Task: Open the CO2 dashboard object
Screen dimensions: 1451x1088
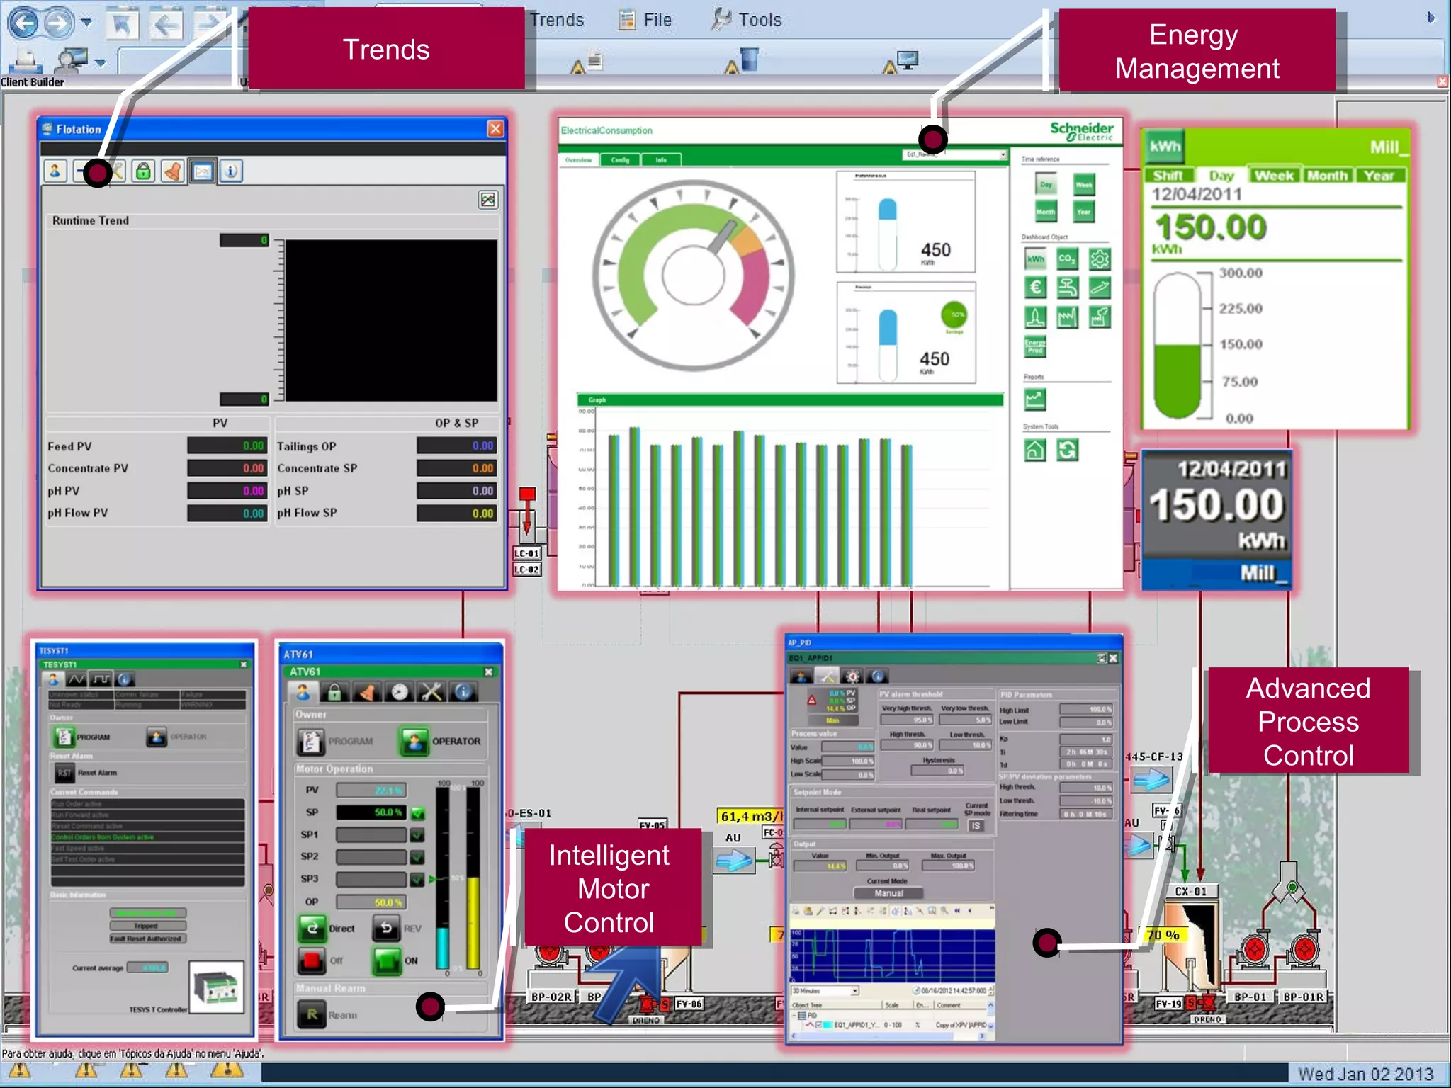Action: pyautogui.click(x=1067, y=259)
